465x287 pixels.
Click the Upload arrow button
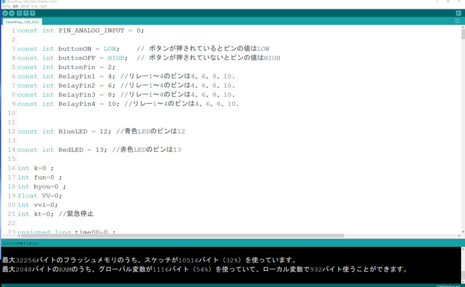(12, 13)
